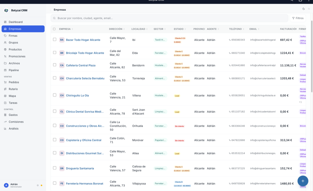Open company Droguería Santamaría
This screenshot has width=313, height=191.
[x=80, y=168]
